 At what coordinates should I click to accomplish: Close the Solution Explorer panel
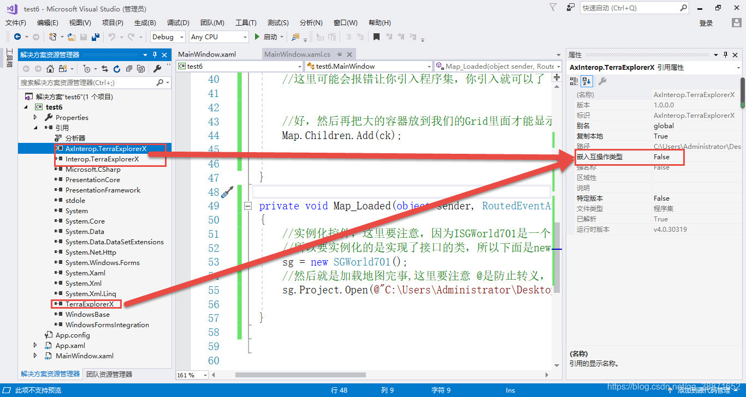(x=165, y=55)
